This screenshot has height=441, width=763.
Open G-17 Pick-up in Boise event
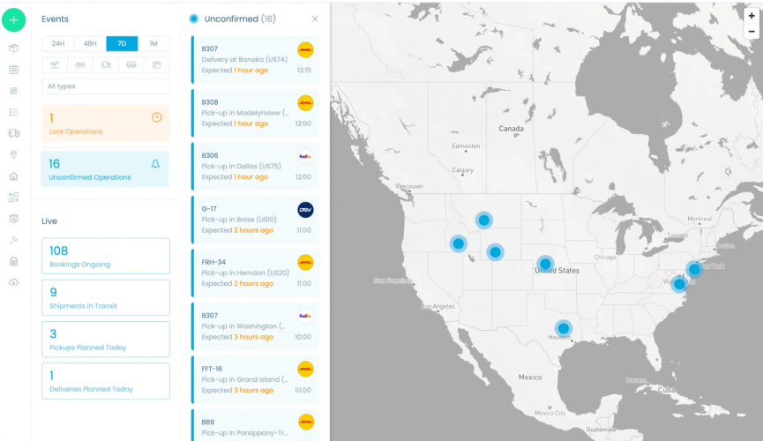tap(256, 220)
